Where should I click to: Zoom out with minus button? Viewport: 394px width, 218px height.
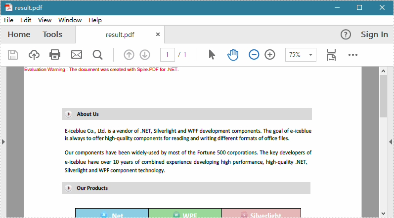pyautogui.click(x=254, y=55)
